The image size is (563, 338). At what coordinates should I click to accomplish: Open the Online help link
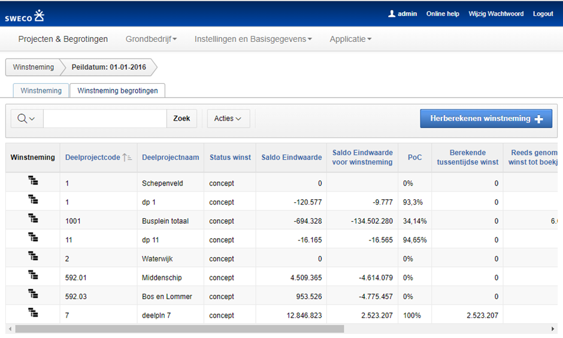tap(443, 14)
